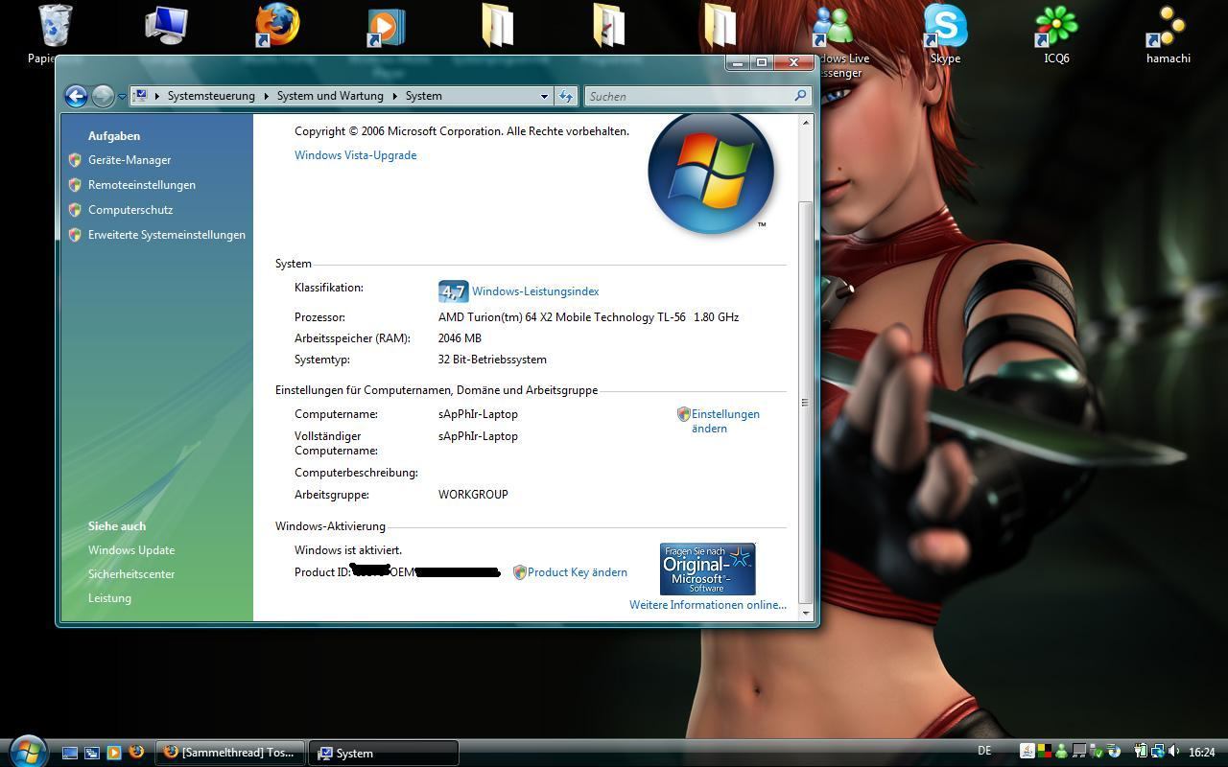Click the vertical scrollbar thumb

[805, 403]
